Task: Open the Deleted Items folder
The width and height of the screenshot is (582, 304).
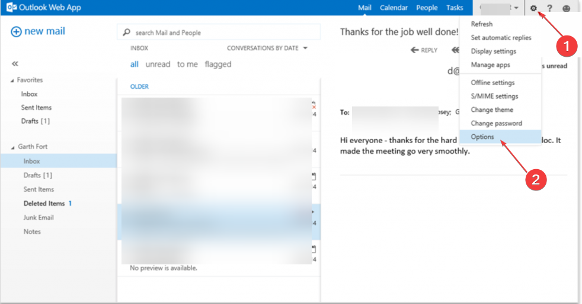Action: (x=44, y=203)
